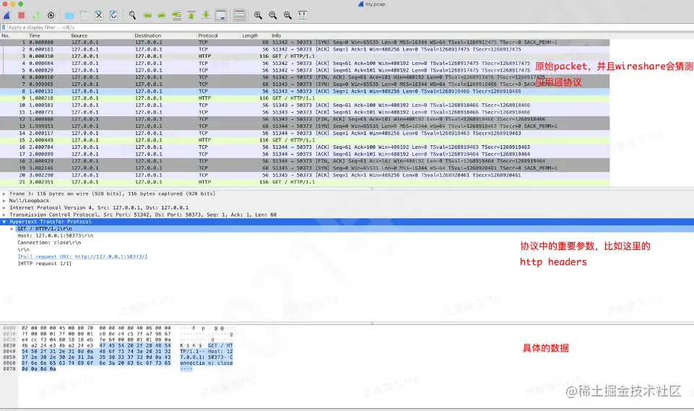Open a capture file via folder icon
The height and width of the screenshot is (411, 694).
pyautogui.click(x=69, y=15)
